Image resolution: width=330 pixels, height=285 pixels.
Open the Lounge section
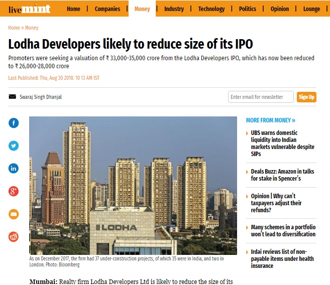(311, 9)
